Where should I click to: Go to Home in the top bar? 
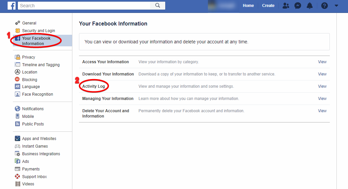[x=248, y=6]
